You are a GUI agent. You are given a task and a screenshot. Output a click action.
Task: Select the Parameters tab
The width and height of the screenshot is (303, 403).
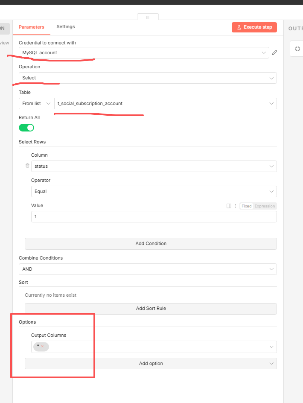32,27
